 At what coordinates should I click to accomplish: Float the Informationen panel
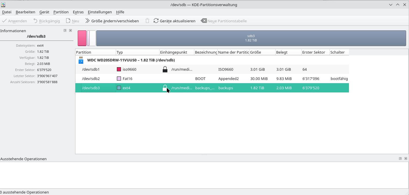pos(65,30)
